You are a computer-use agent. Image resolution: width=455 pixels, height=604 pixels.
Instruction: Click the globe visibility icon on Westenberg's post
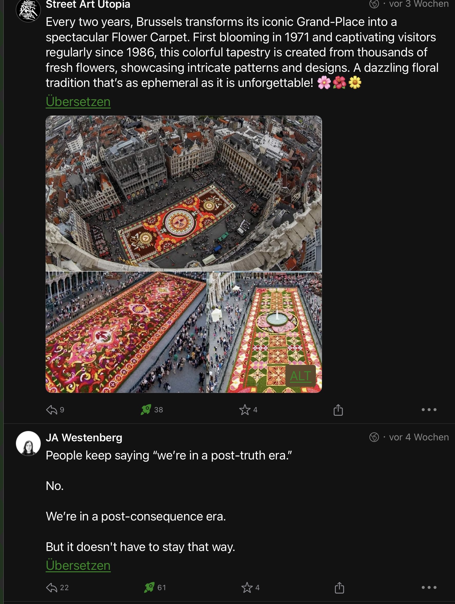pyautogui.click(x=374, y=437)
